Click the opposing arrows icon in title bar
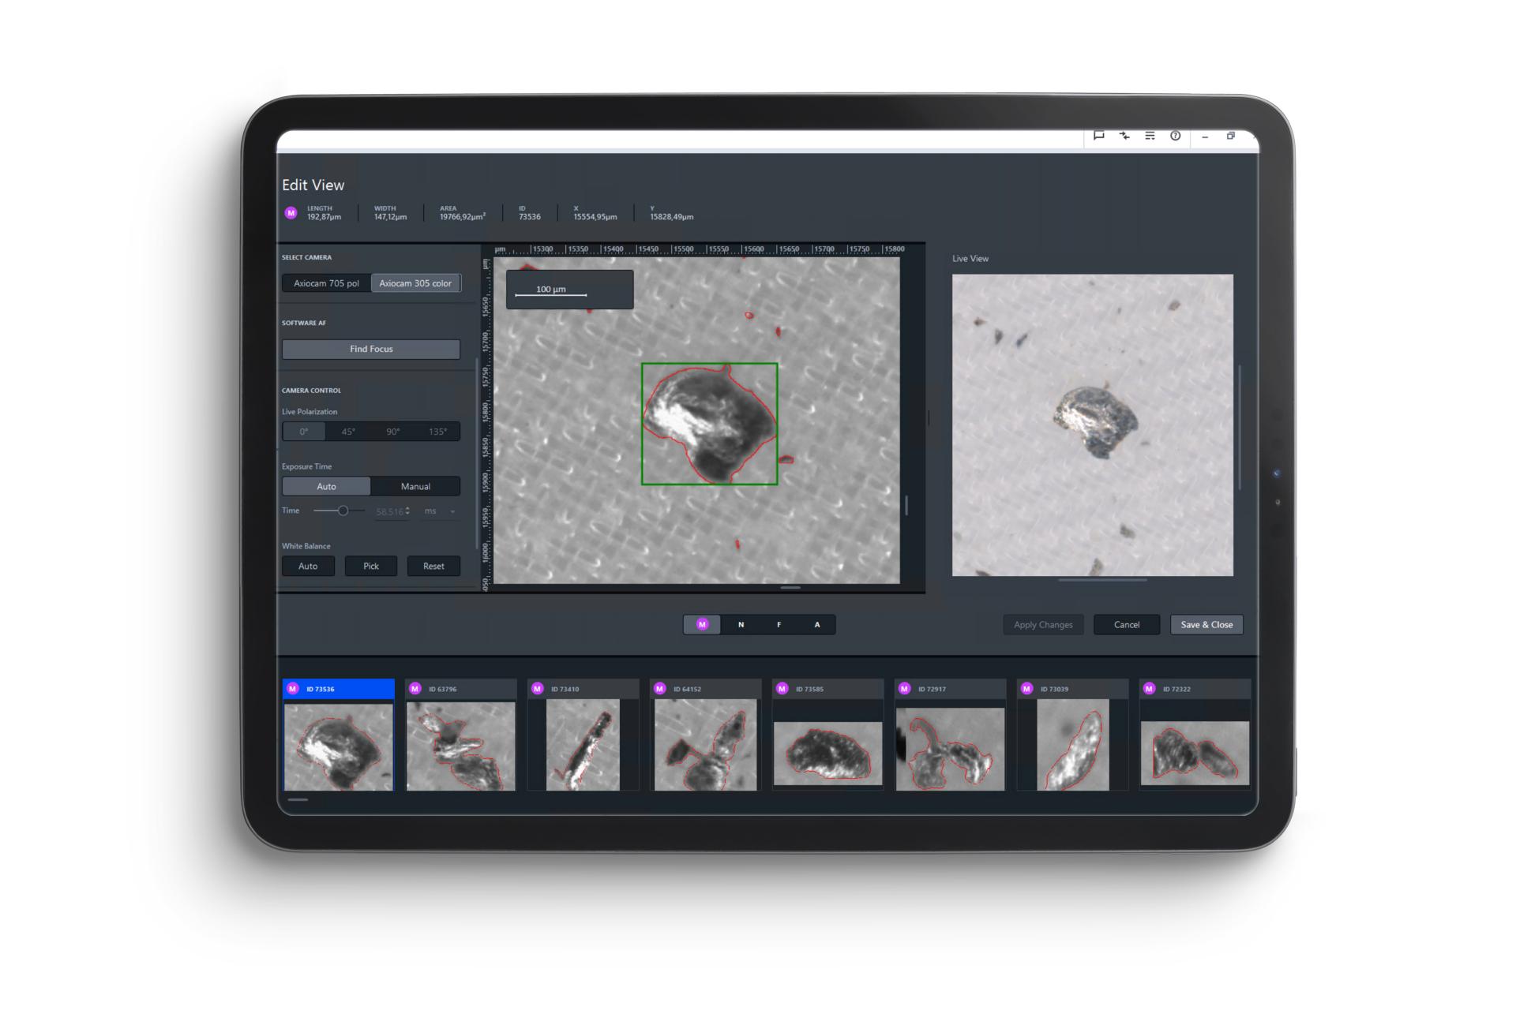 [x=1124, y=136]
